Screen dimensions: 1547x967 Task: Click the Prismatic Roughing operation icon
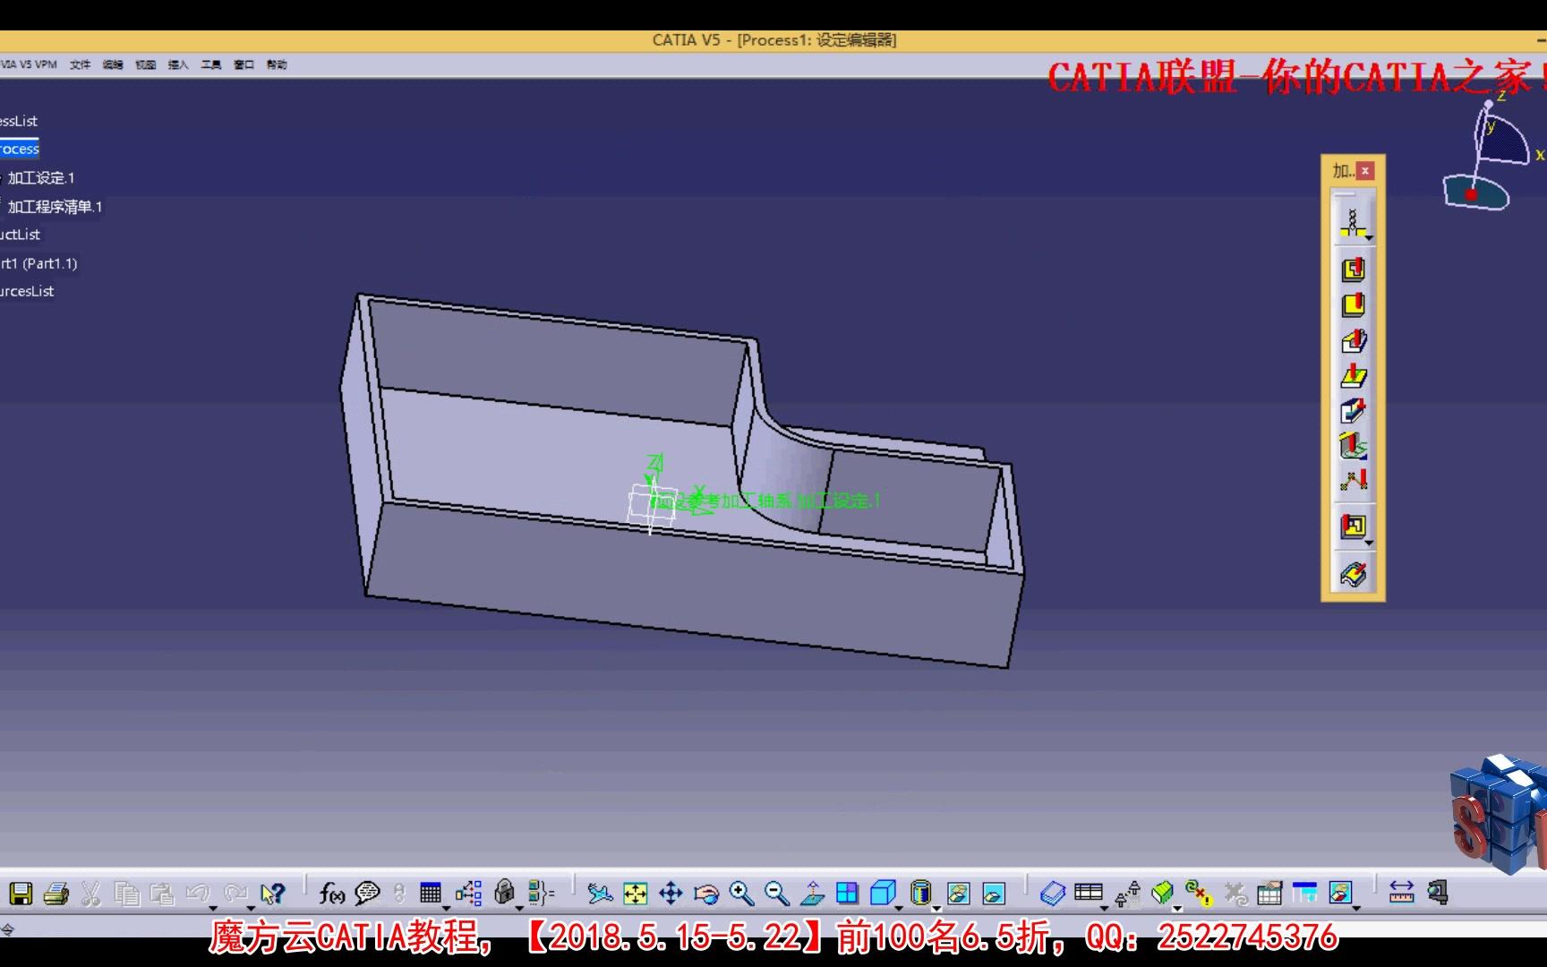tap(1353, 526)
